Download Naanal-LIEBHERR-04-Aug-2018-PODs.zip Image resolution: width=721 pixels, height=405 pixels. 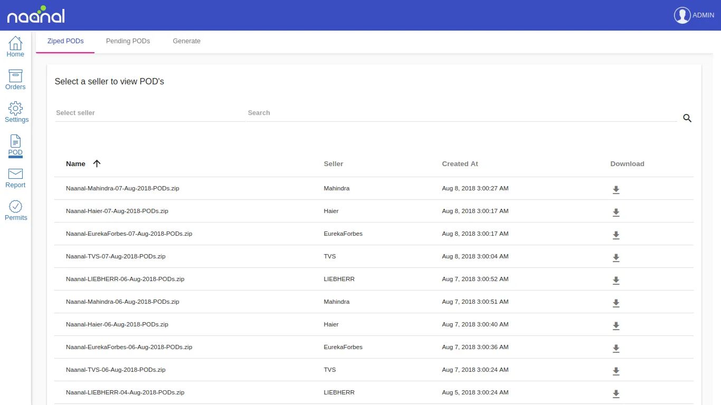pyautogui.click(x=616, y=394)
